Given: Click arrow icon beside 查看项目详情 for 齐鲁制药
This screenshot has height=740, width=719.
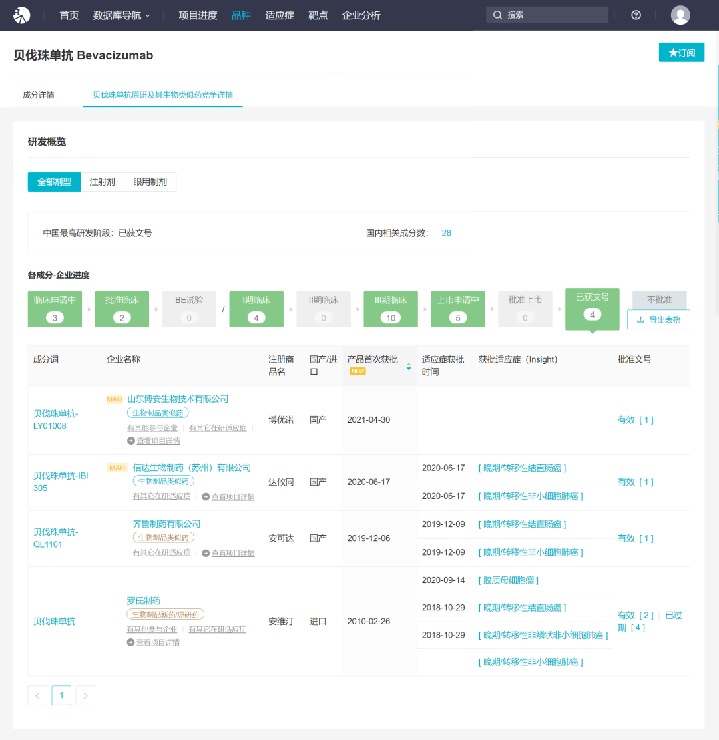Looking at the screenshot, I should [206, 552].
